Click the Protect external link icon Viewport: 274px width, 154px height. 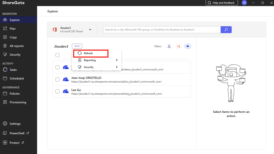(x=23, y=143)
